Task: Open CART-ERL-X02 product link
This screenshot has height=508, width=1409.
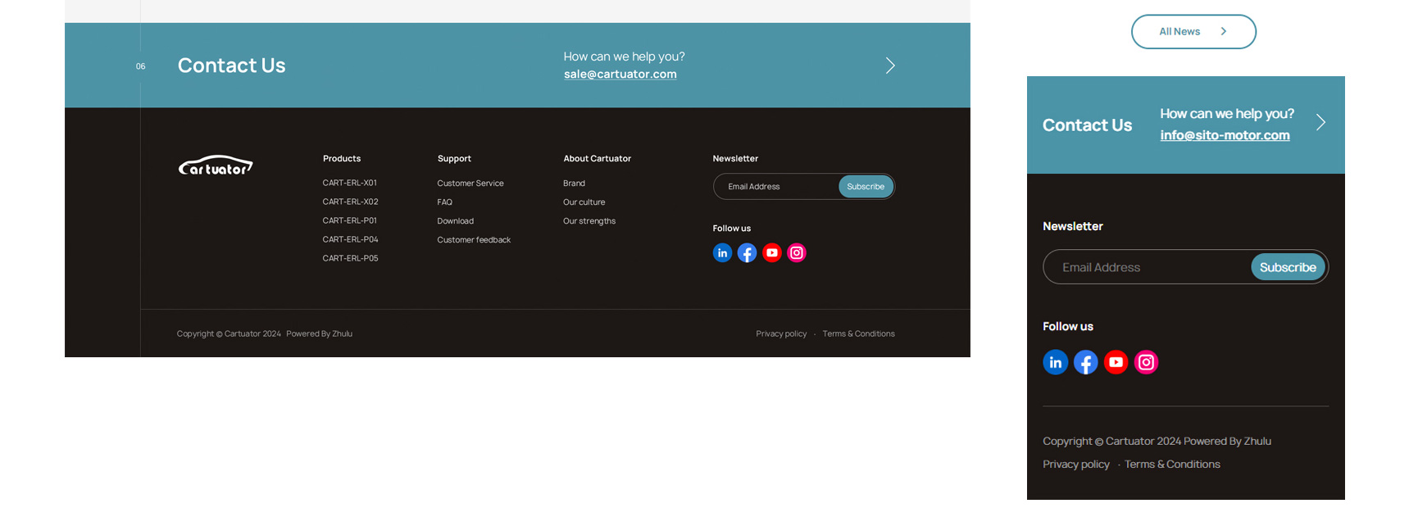Action: (350, 202)
